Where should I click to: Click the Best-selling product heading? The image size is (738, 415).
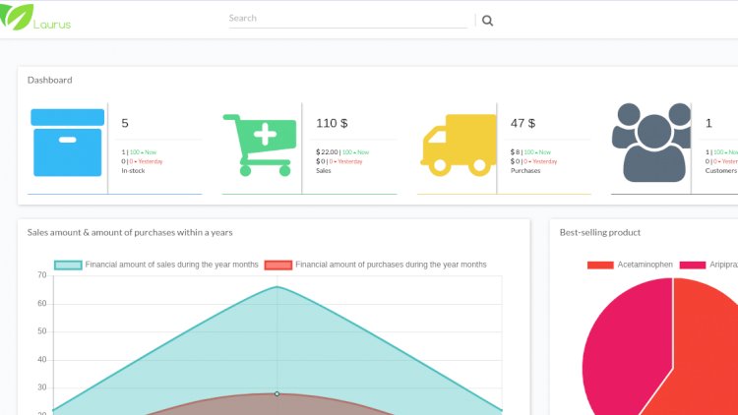(600, 232)
